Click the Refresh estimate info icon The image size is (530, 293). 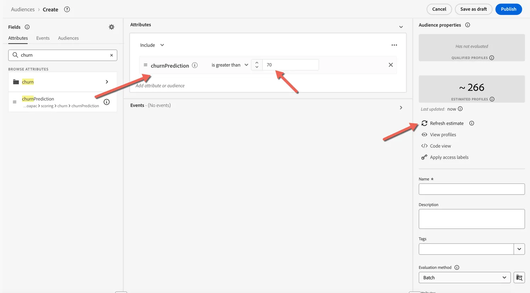click(472, 123)
